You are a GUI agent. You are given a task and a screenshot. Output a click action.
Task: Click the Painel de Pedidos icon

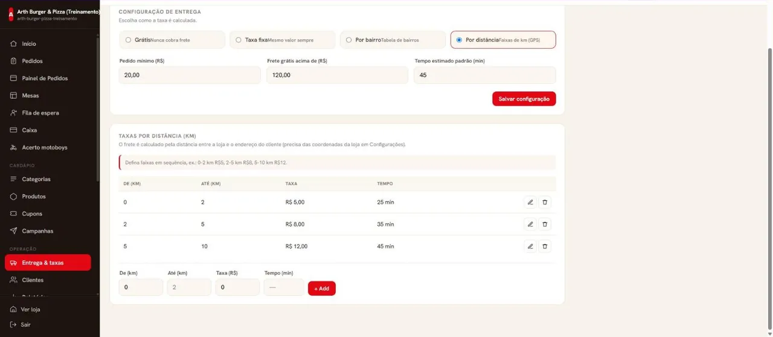tap(13, 78)
